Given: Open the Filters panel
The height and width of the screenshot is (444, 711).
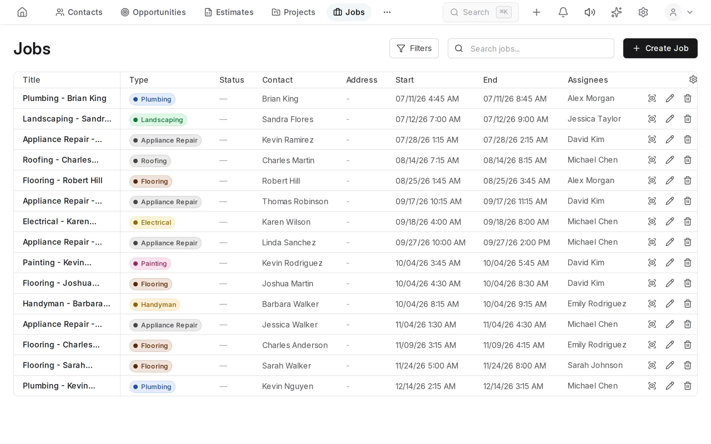Looking at the screenshot, I should 414,48.
